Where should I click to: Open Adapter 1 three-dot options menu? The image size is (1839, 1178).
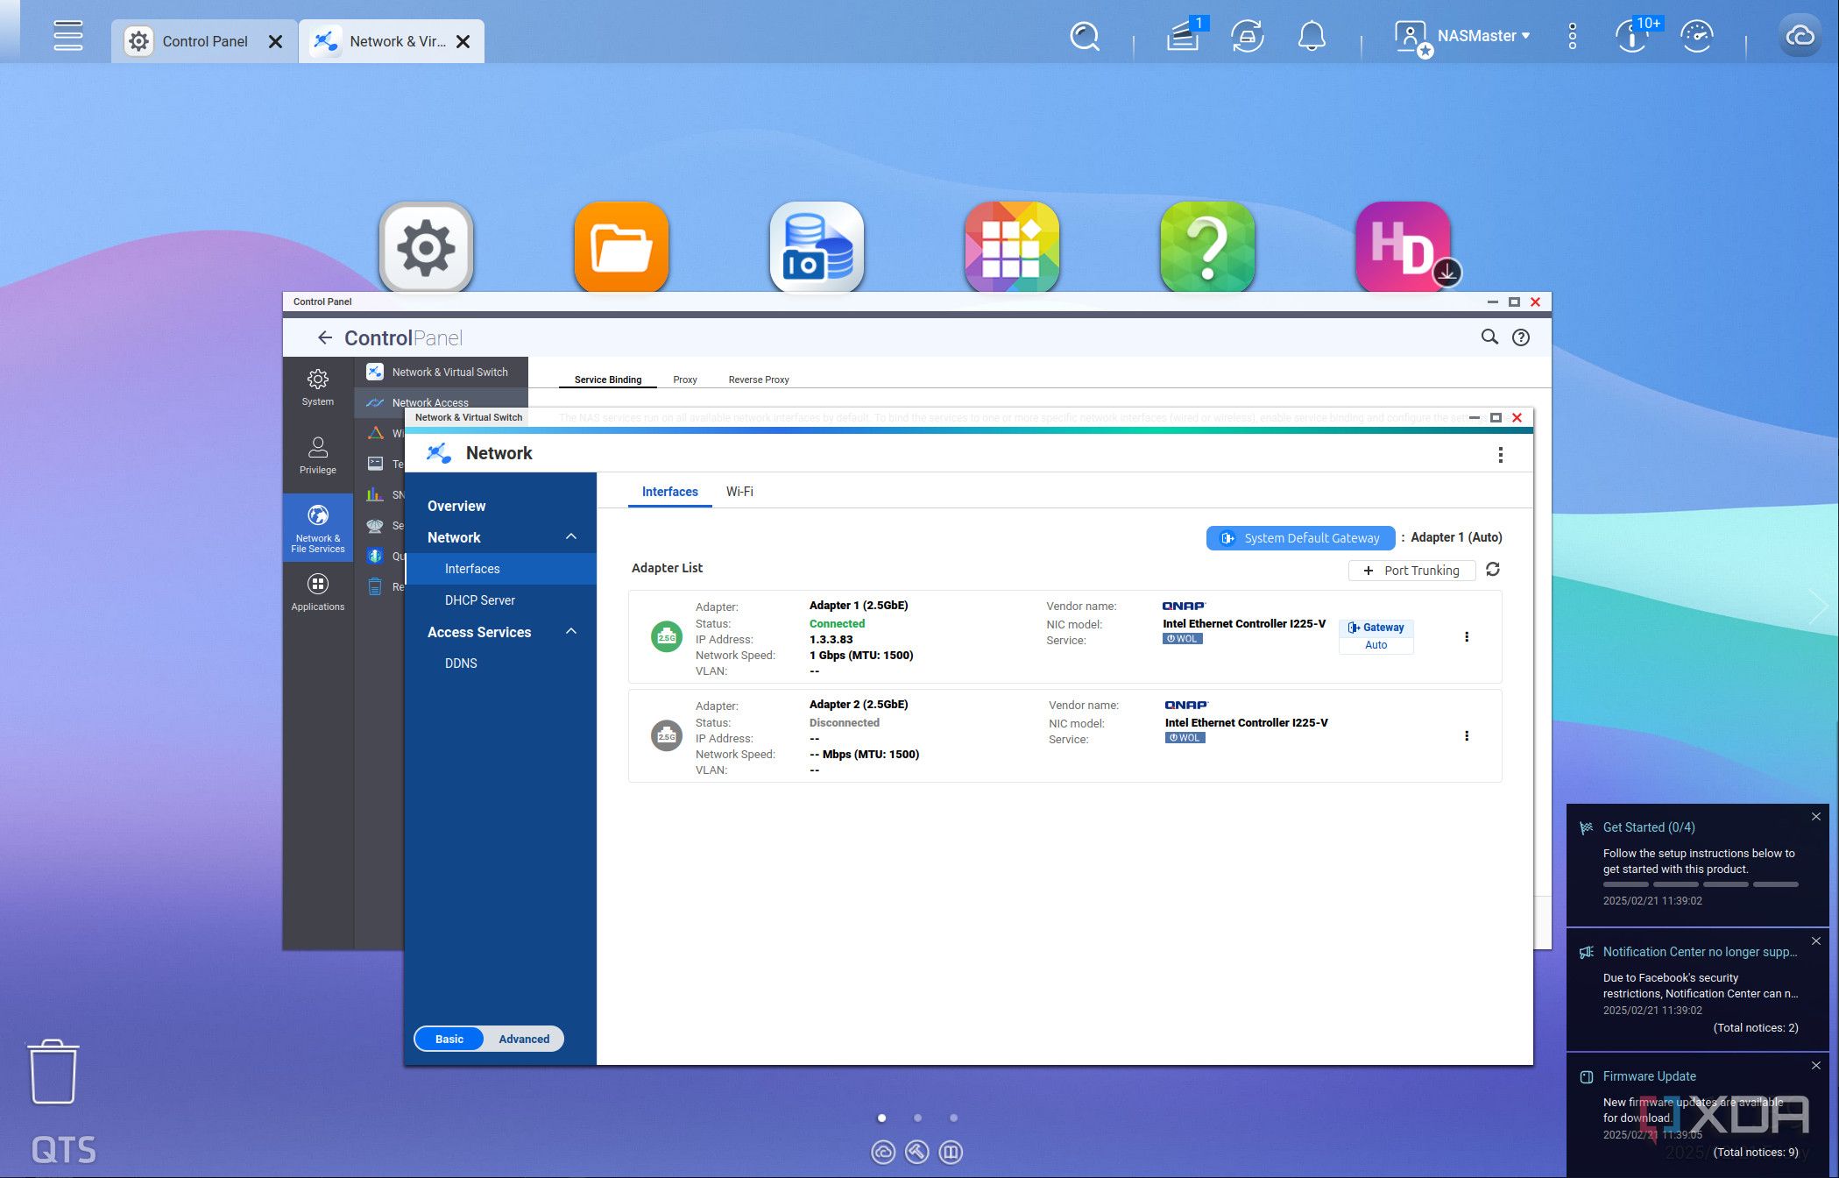[1467, 637]
